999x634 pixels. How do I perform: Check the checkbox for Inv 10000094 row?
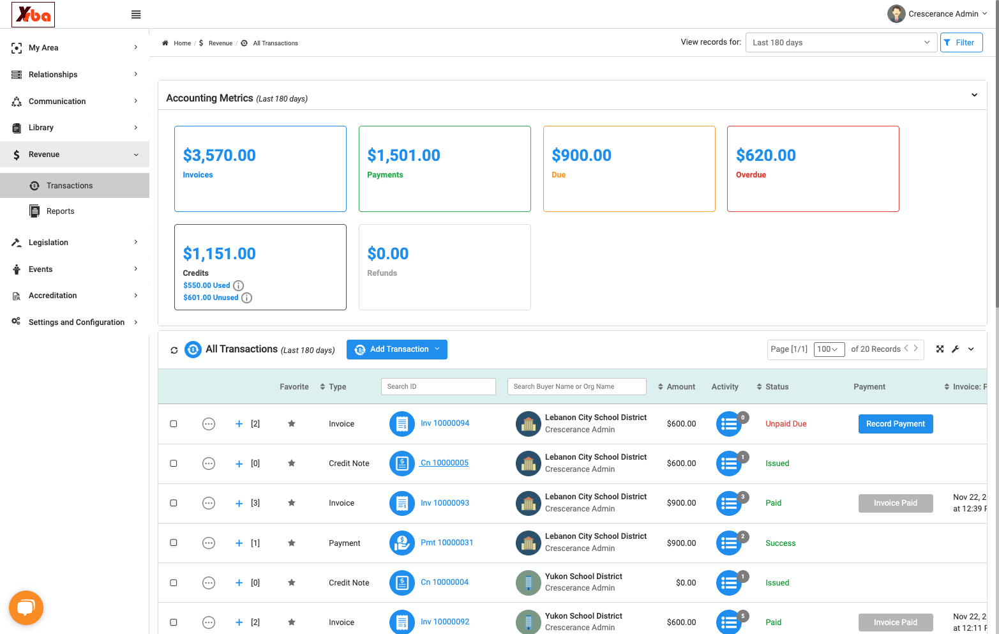click(174, 424)
